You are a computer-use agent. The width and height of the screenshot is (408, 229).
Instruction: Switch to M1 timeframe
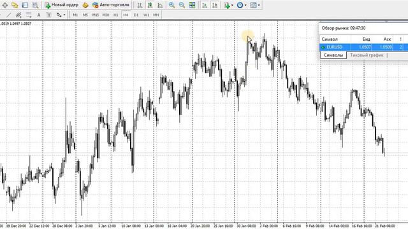pyautogui.click(x=75, y=15)
